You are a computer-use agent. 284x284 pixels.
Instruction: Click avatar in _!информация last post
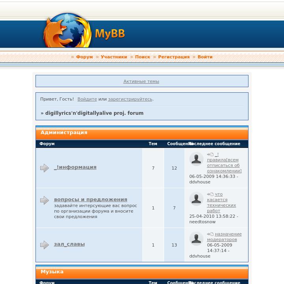click(x=196, y=159)
